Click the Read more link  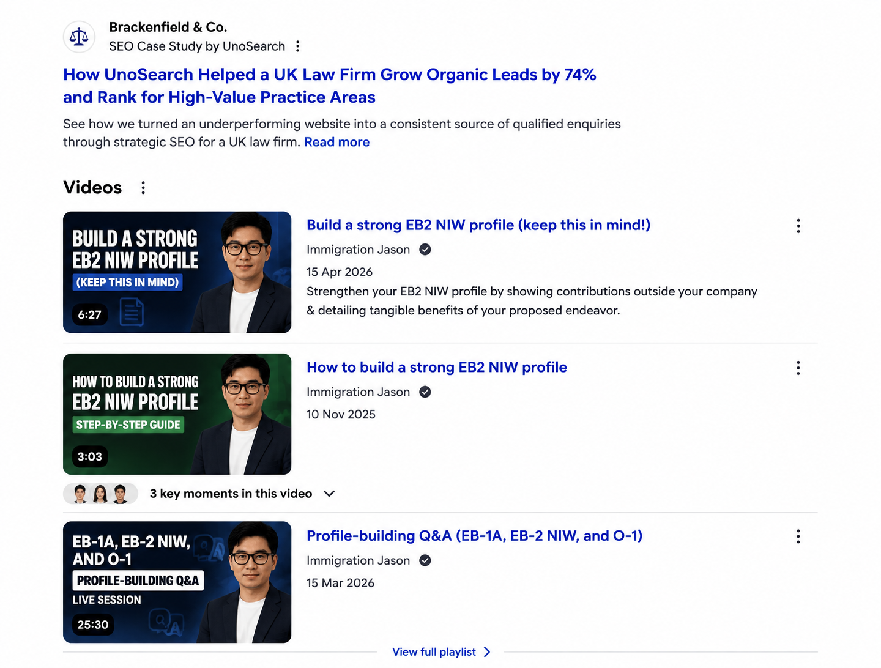coord(337,142)
